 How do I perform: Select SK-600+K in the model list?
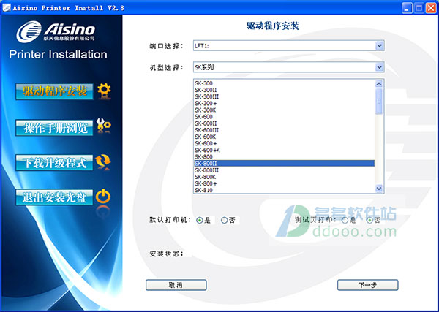284,150
